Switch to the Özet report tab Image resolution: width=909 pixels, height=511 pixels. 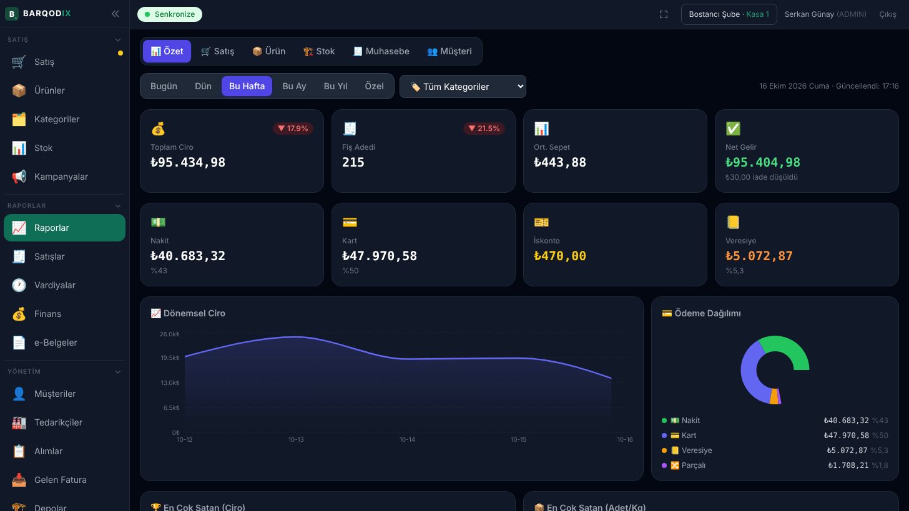pos(167,51)
